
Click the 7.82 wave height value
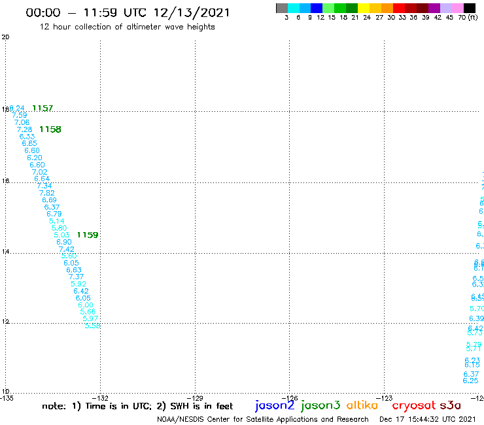pos(47,193)
